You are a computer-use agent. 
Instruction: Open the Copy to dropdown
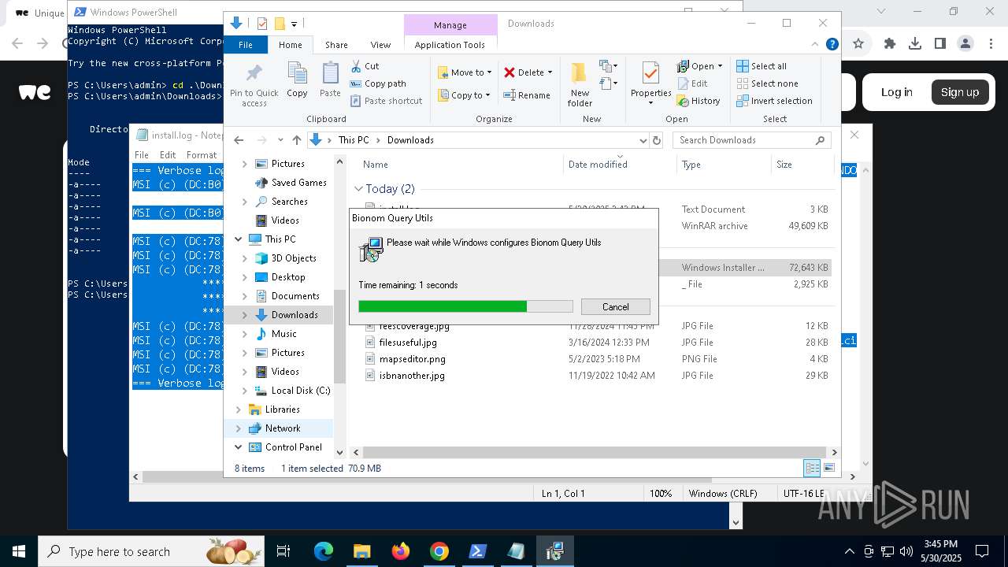464,95
